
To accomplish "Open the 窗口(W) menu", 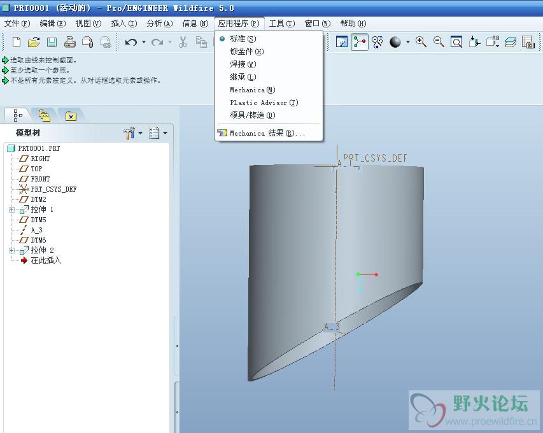I will point(318,24).
